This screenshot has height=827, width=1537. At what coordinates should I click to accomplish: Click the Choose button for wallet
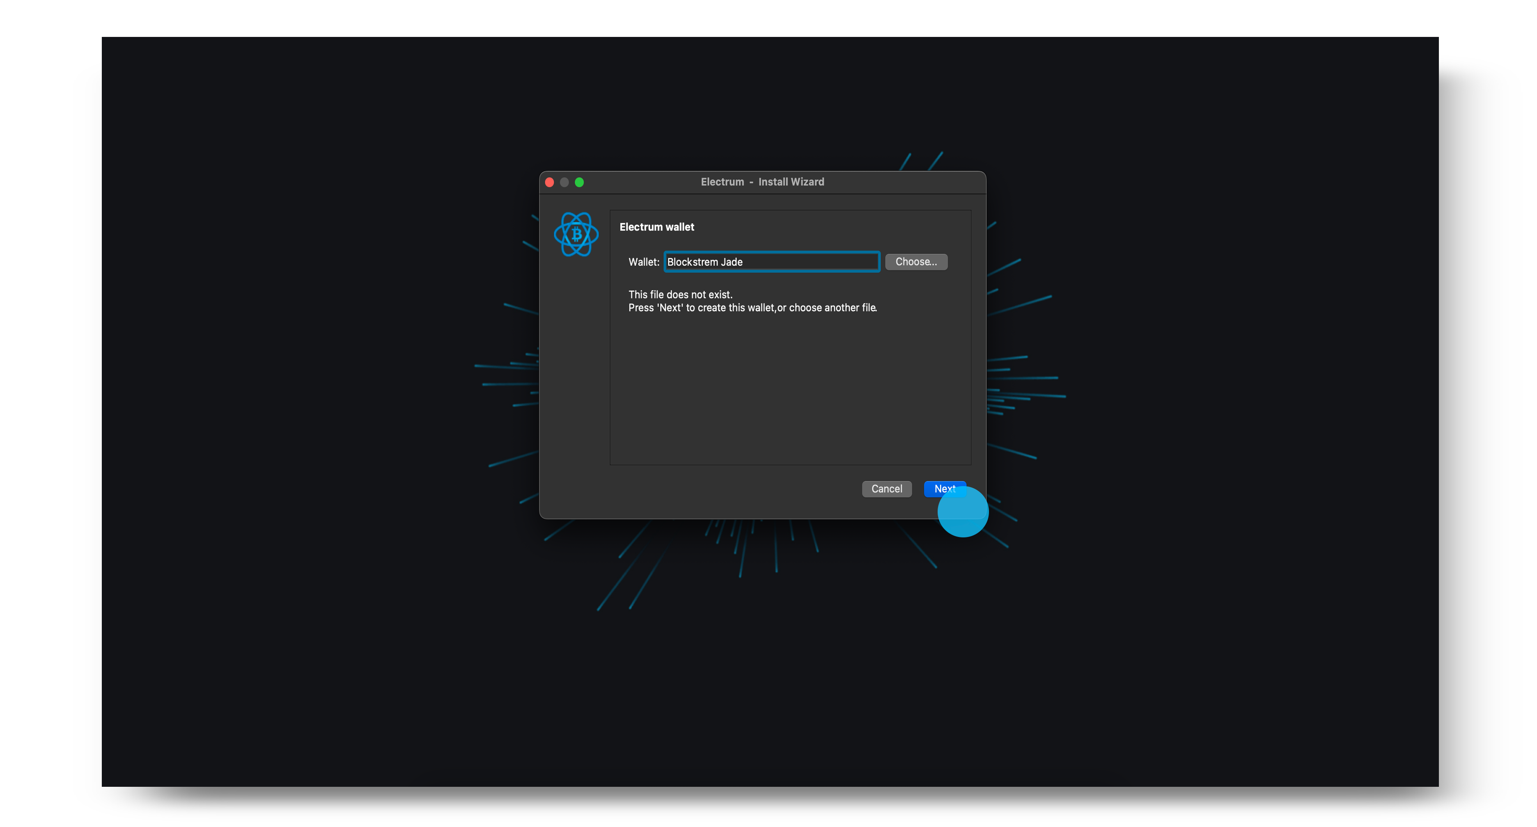[914, 262]
